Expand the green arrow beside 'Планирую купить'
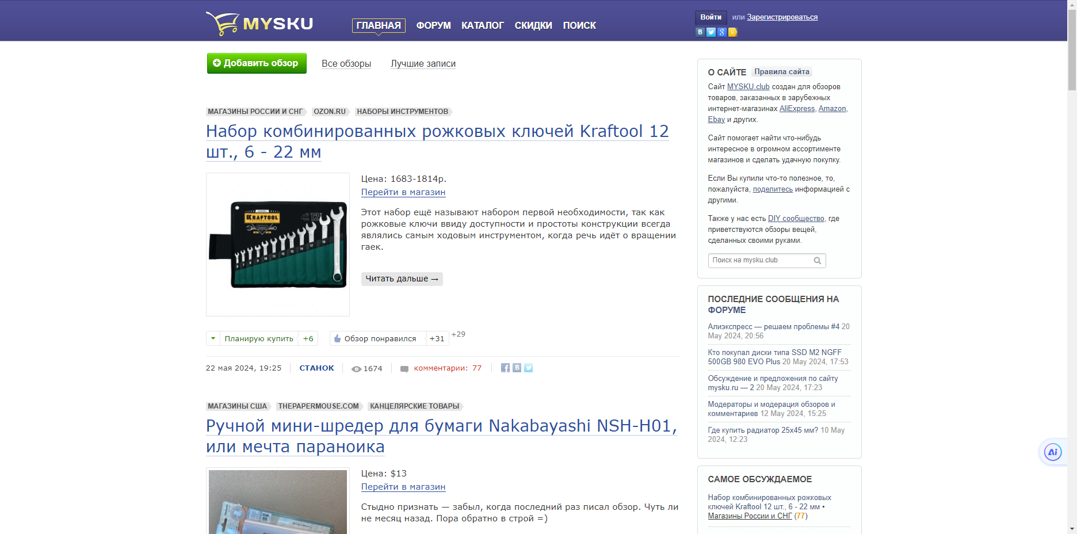 click(213, 338)
